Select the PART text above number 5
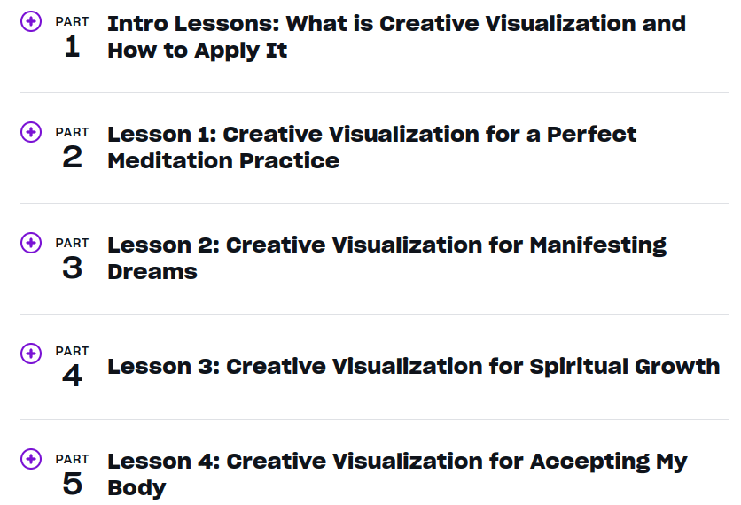The width and height of the screenshot is (741, 505). click(x=72, y=459)
